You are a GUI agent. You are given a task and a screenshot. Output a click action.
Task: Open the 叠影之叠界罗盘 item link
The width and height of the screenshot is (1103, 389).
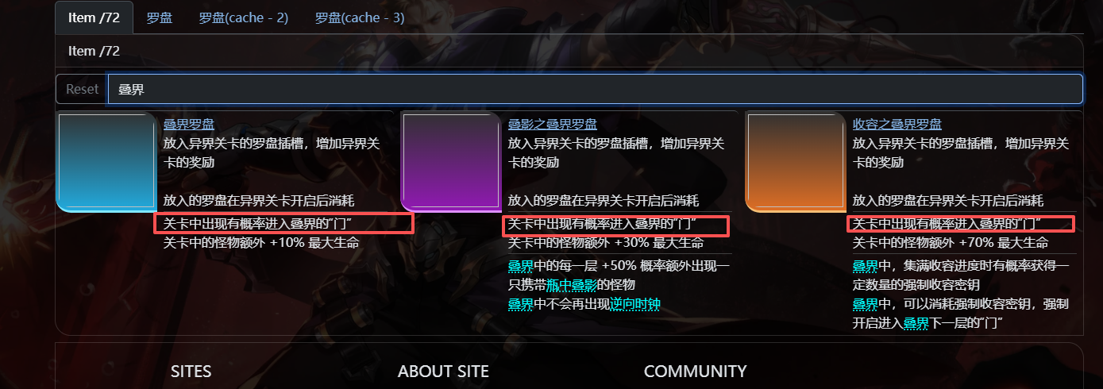(553, 124)
